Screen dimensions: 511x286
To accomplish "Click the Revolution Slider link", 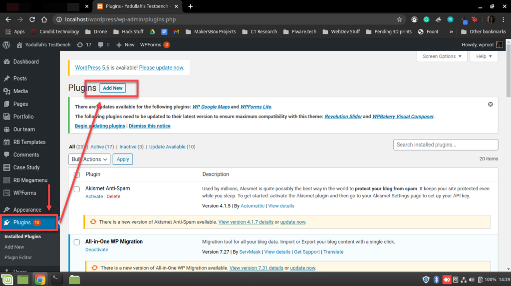I will [x=343, y=117].
